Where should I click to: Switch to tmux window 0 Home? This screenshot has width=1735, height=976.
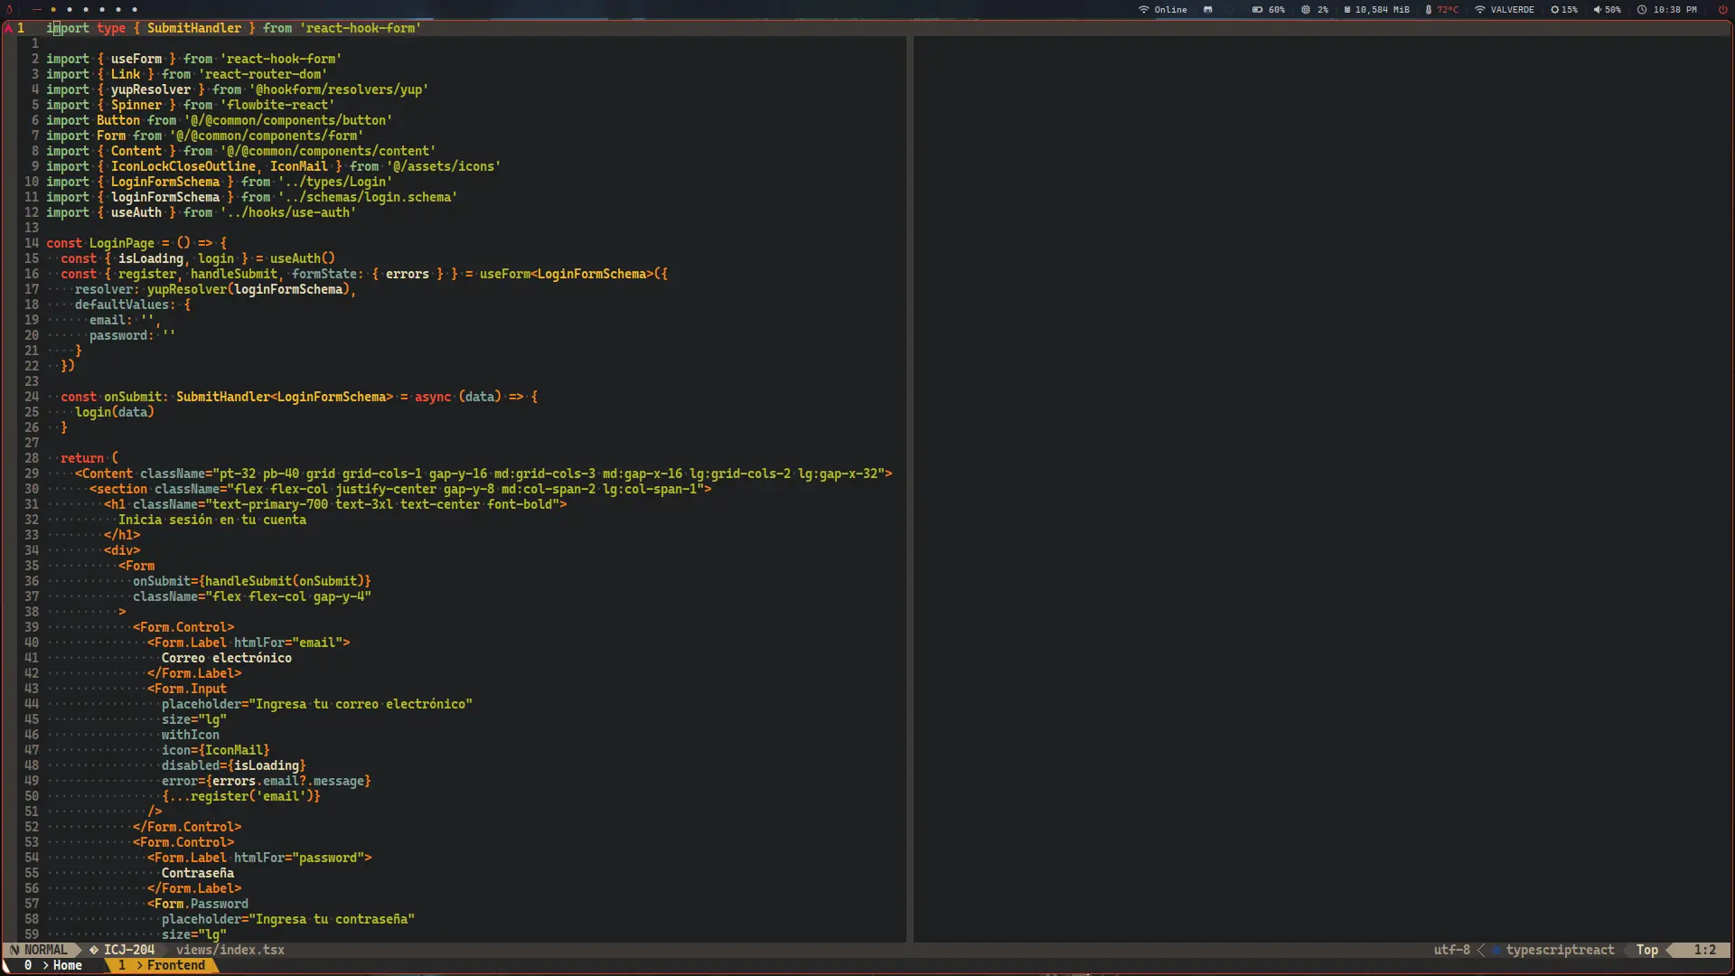(54, 965)
